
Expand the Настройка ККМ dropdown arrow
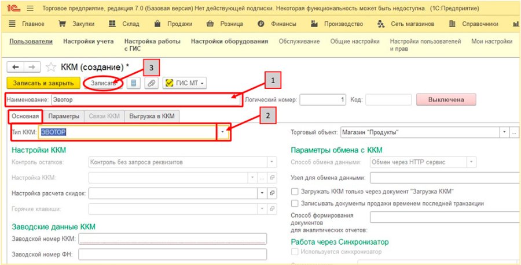coord(253,178)
